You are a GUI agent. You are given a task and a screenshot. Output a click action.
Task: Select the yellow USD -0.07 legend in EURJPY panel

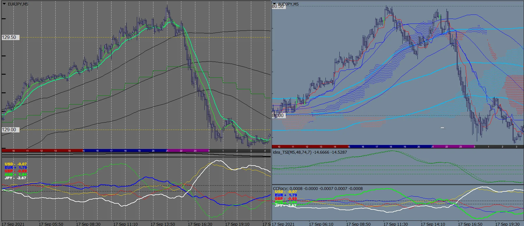click(x=16, y=164)
